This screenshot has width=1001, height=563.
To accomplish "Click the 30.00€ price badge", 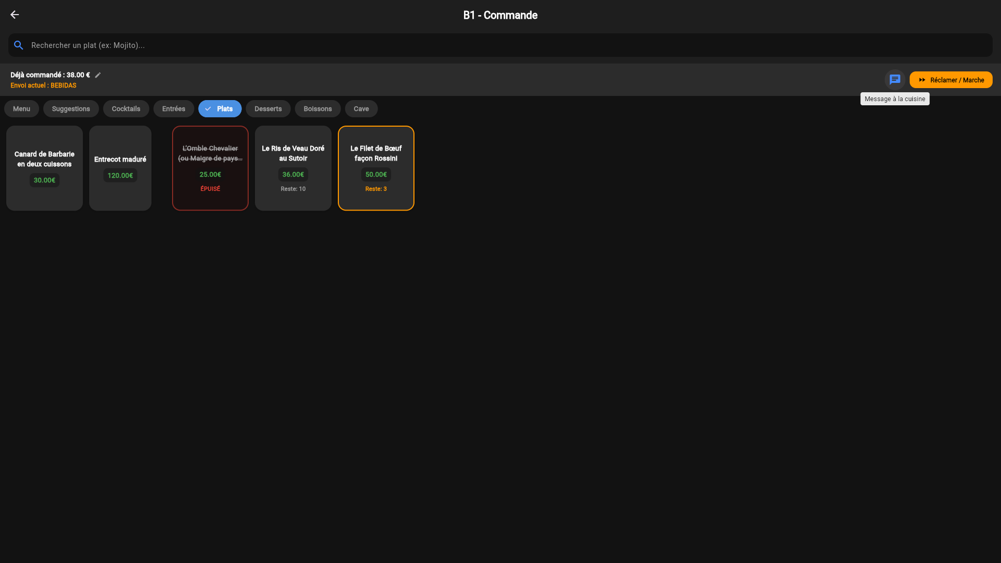I will coord(44,180).
